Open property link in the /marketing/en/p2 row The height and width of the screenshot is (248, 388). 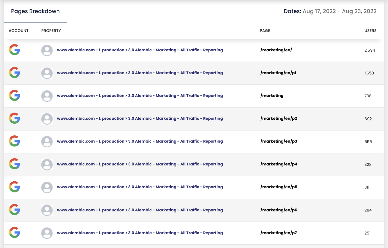coord(140,119)
